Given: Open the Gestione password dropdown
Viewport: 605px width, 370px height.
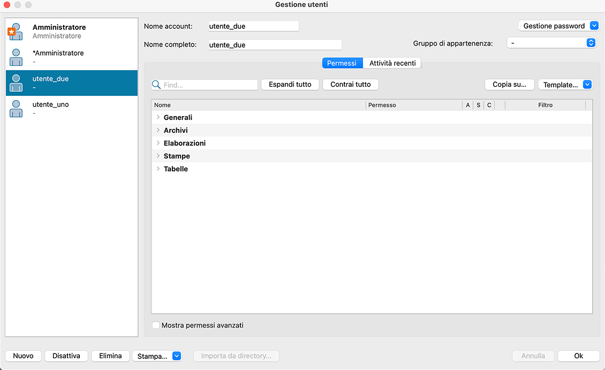Looking at the screenshot, I should coord(594,26).
